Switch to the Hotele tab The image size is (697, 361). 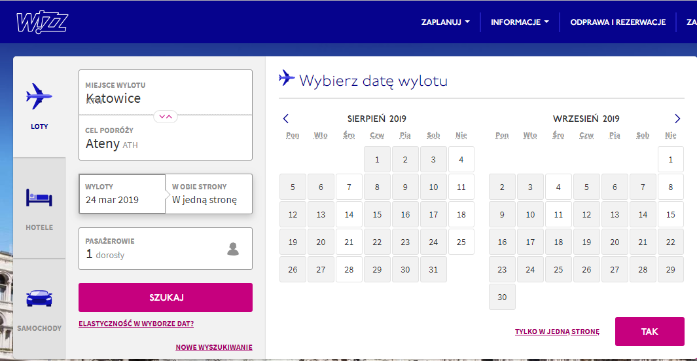(x=39, y=208)
